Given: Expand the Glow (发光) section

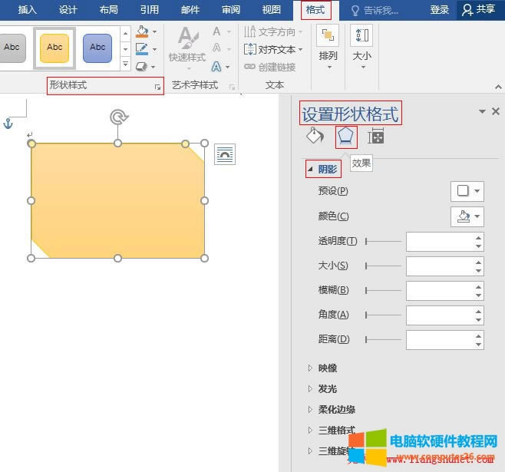Looking at the screenshot, I should pyautogui.click(x=327, y=389).
